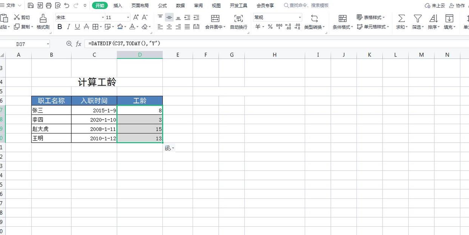Apply bold formatting with the B icon
The height and width of the screenshot is (235, 469).
pos(60,27)
